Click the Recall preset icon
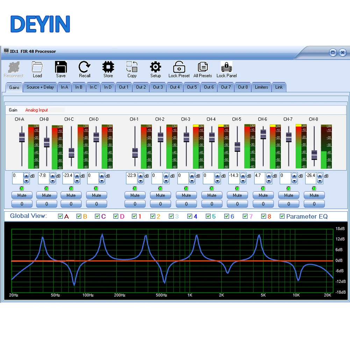 point(84,67)
